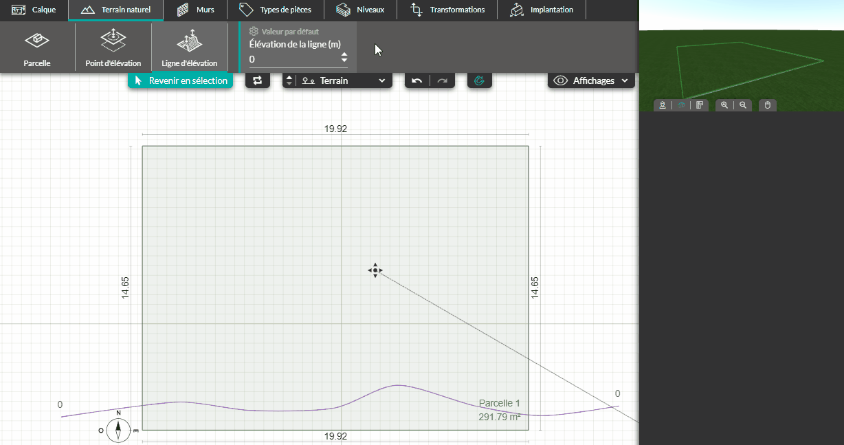Switch 3D preview to person view
Image resolution: width=844 pixels, height=445 pixels.
pos(663,105)
